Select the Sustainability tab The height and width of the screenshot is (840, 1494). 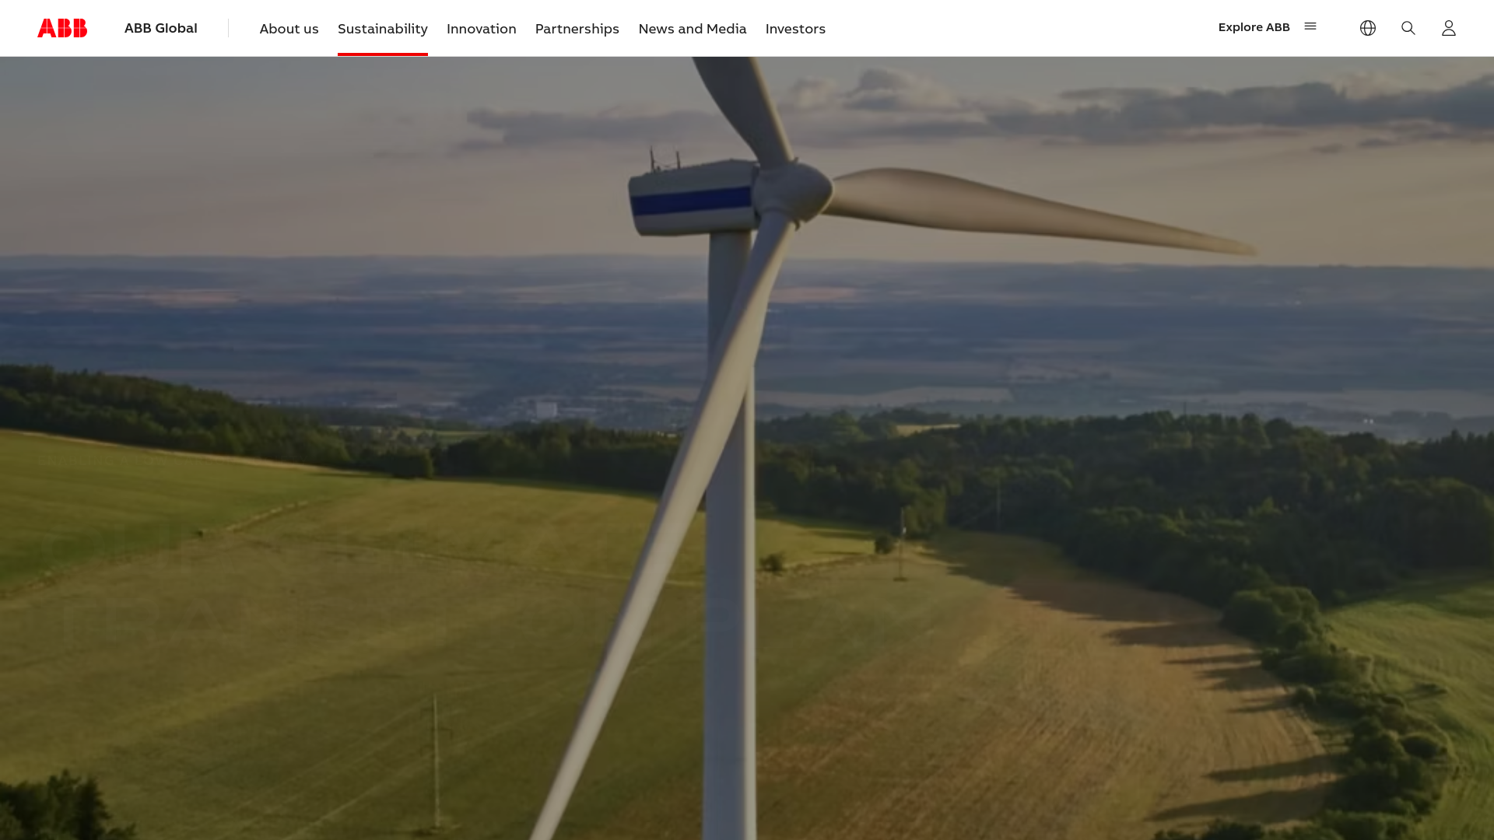(383, 29)
